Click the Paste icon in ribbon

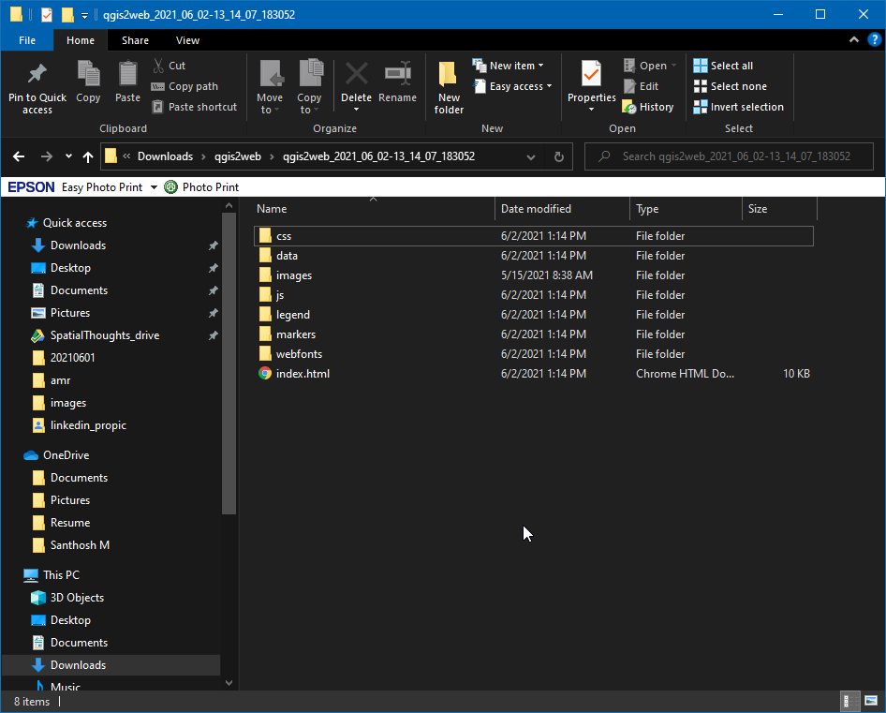127,75
